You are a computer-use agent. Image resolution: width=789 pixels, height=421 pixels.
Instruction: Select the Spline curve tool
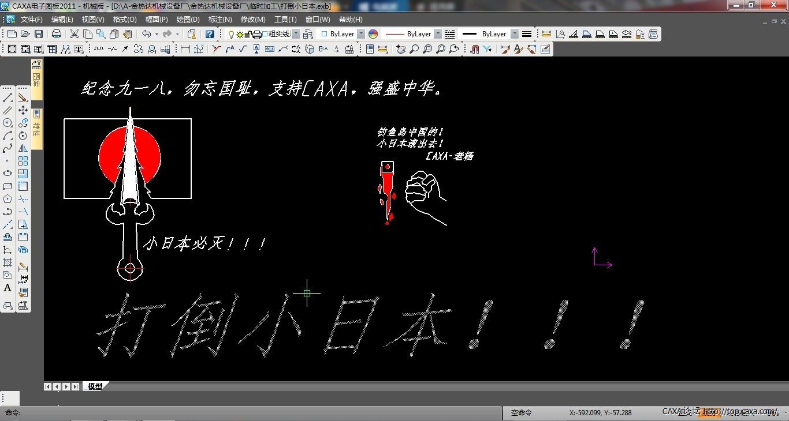(8, 148)
